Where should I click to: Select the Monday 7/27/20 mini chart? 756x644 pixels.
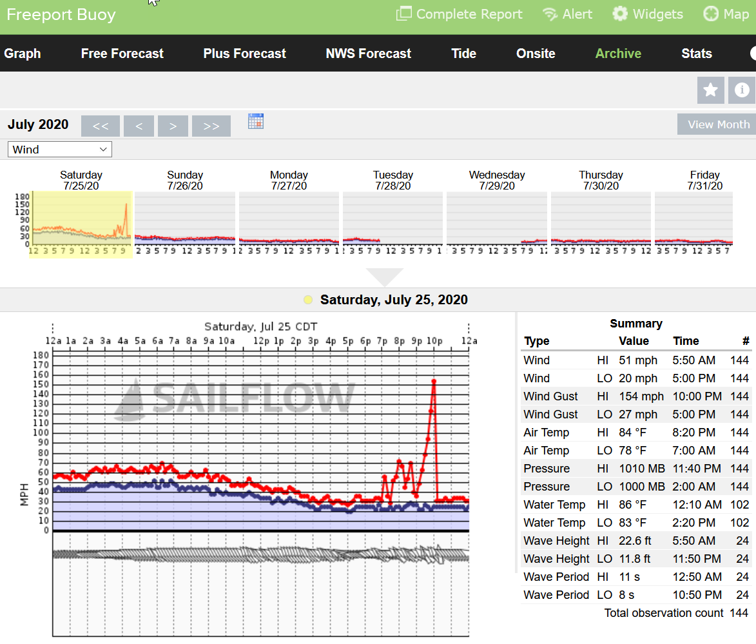[289, 219]
